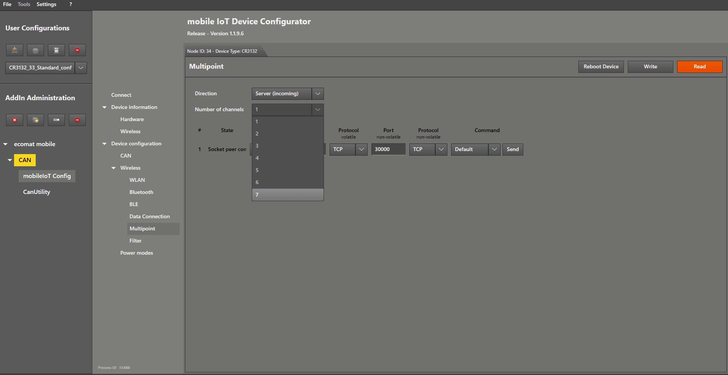Click the add folder icon in AddIn Administration
The image size is (728, 375).
coord(35,120)
